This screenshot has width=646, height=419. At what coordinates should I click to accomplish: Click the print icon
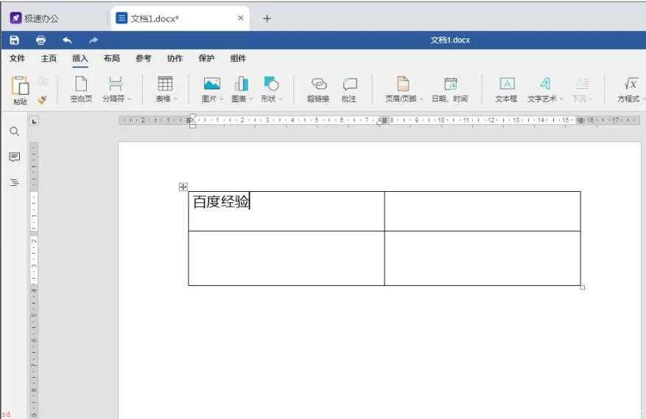click(41, 40)
